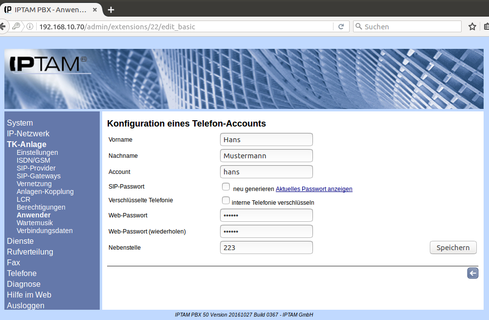Click the browser back arrow button

[3, 26]
